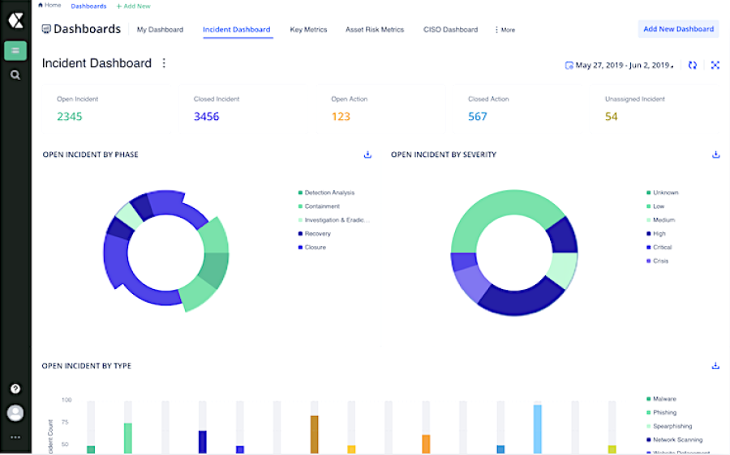
Task: Click the app logo in the sidebar
Action: (15, 20)
